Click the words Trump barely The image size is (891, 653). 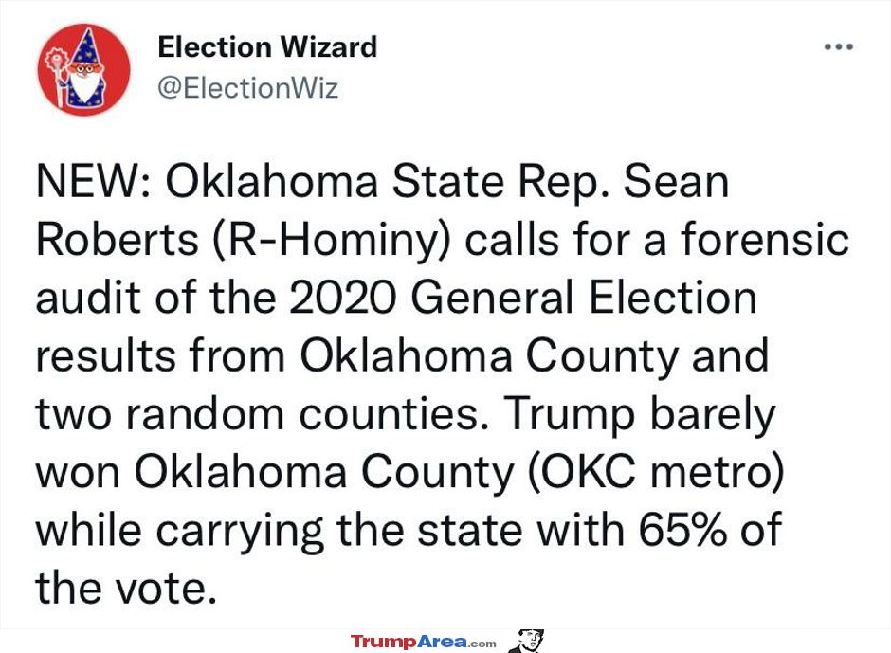(639, 413)
